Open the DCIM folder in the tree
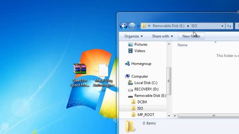Viewport: 239px width, 134px height. pos(139,102)
